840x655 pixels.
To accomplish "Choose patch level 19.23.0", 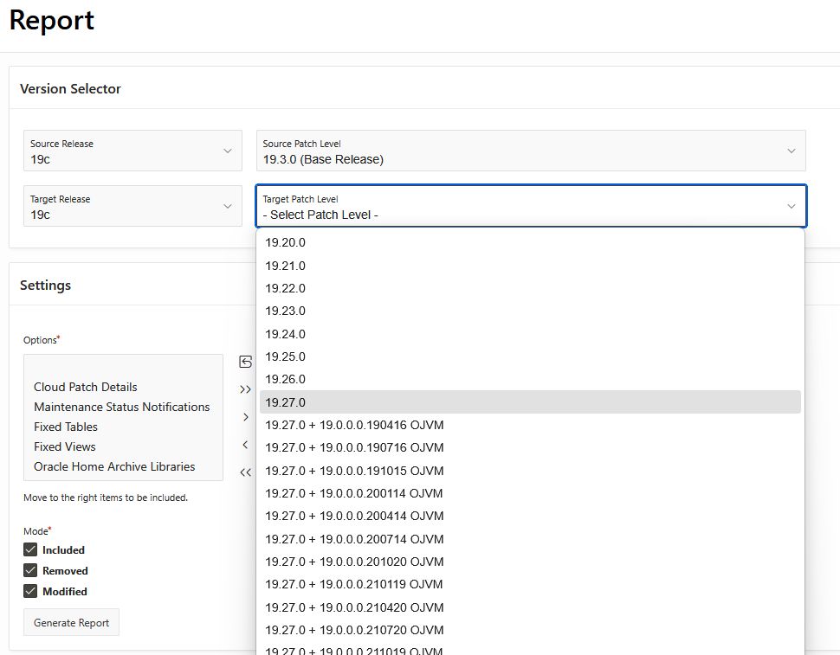I will click(530, 311).
